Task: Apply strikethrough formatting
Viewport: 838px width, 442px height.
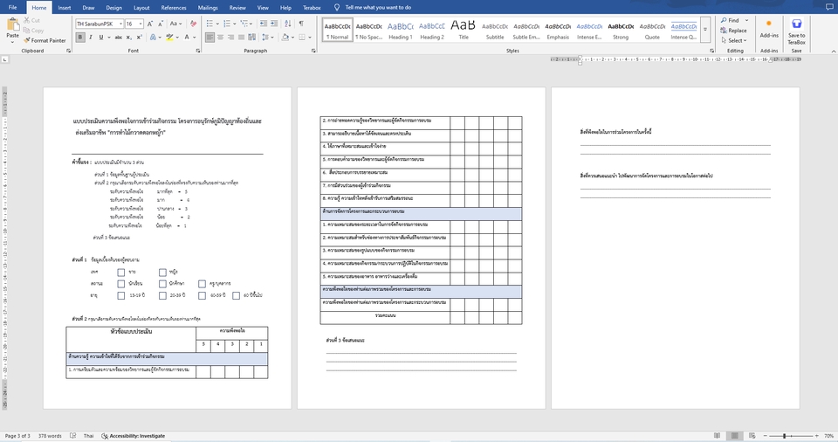Action: 119,37
